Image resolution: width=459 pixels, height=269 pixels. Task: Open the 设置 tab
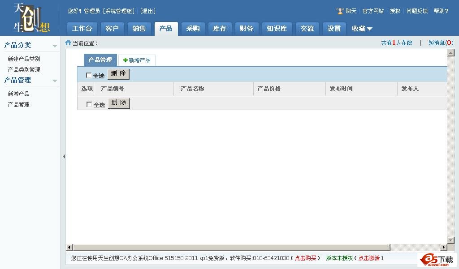click(334, 29)
